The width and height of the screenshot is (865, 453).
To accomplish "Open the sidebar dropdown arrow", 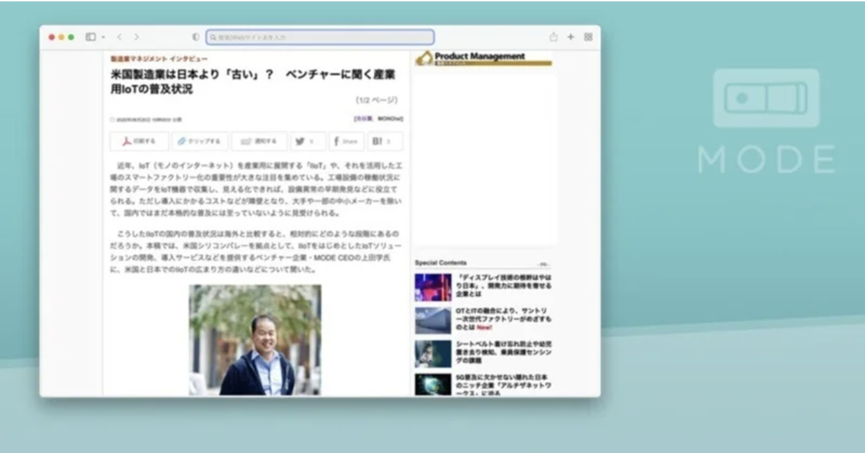I will tap(103, 37).
